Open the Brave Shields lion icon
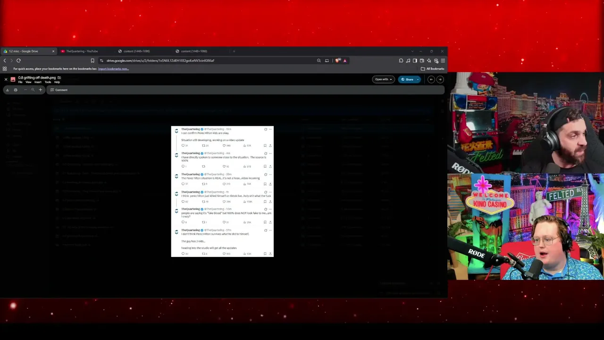The image size is (604, 340). coord(337,60)
